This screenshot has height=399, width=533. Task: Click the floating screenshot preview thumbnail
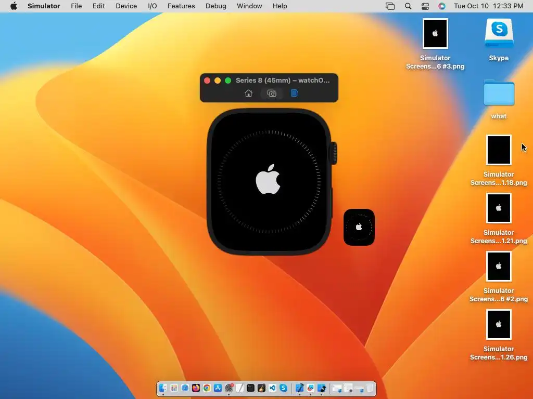(x=359, y=228)
